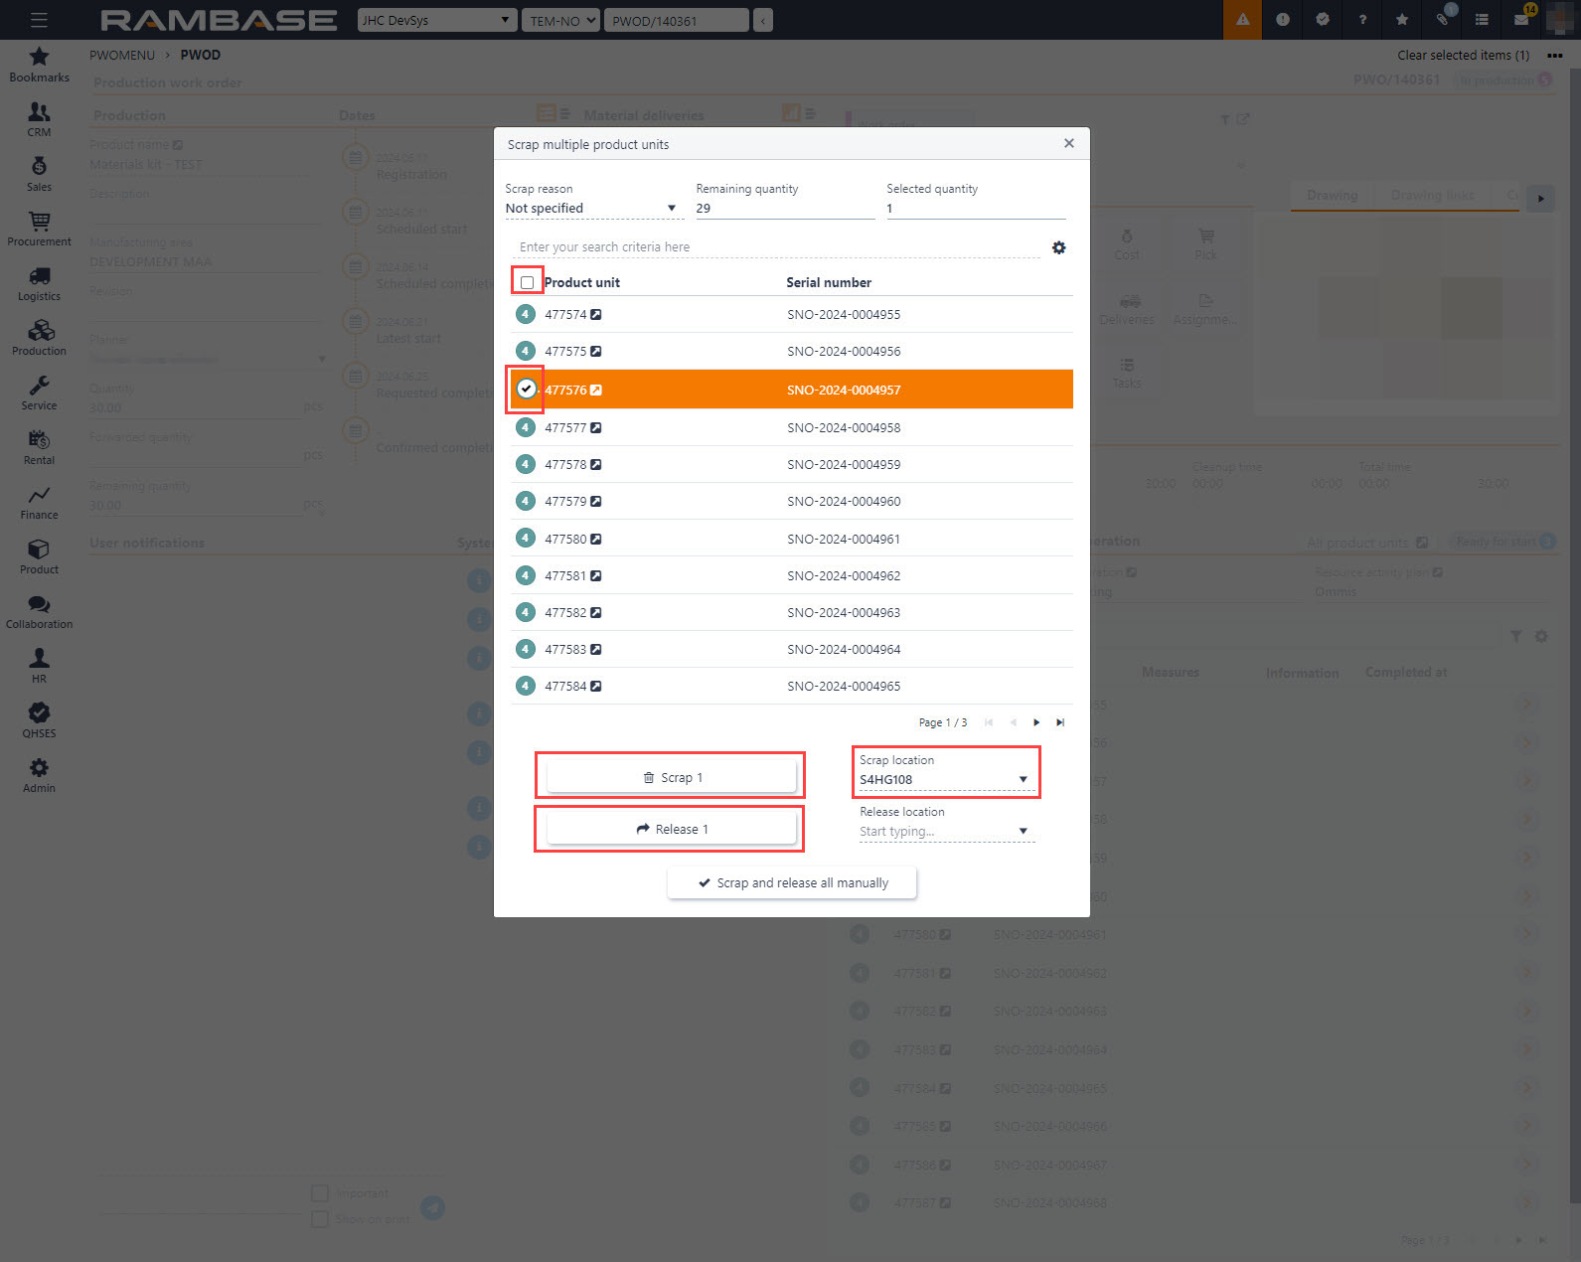Click Scrap and release all manually

point(792,882)
